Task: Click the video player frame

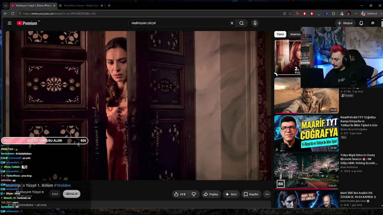Action: 138,105
